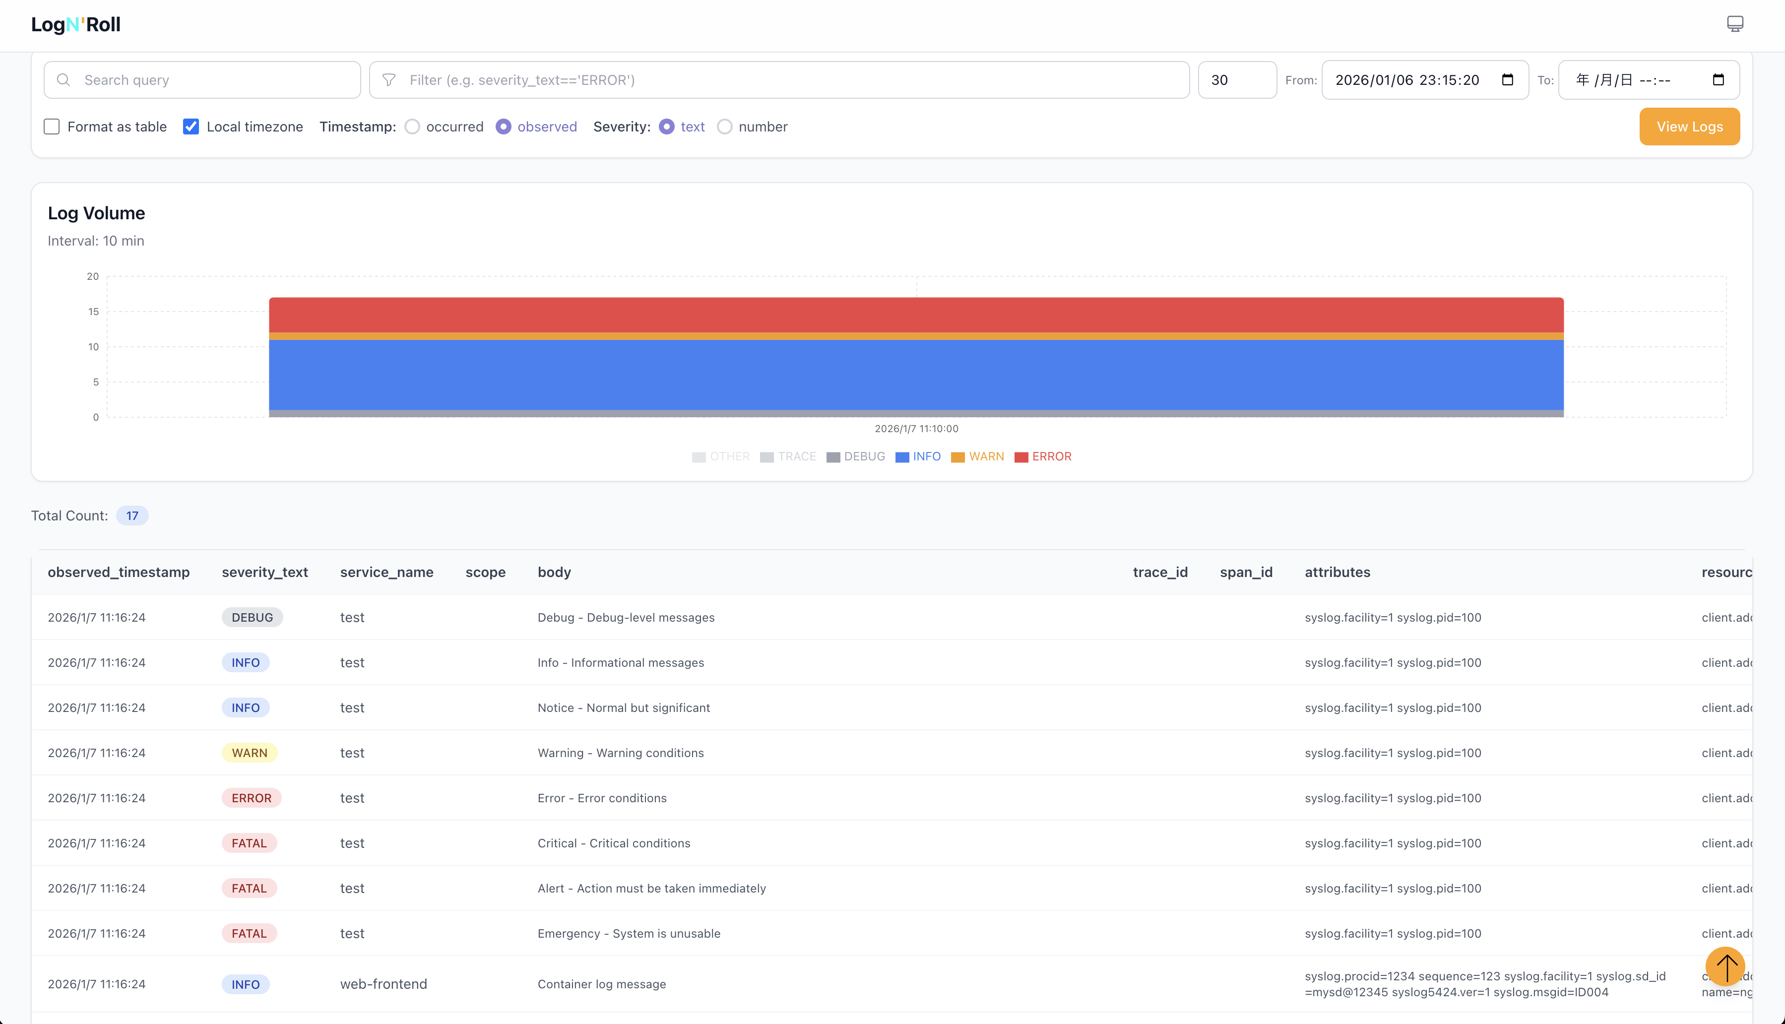
Task: Click the scroll-to-top arrow button
Action: point(1725,966)
